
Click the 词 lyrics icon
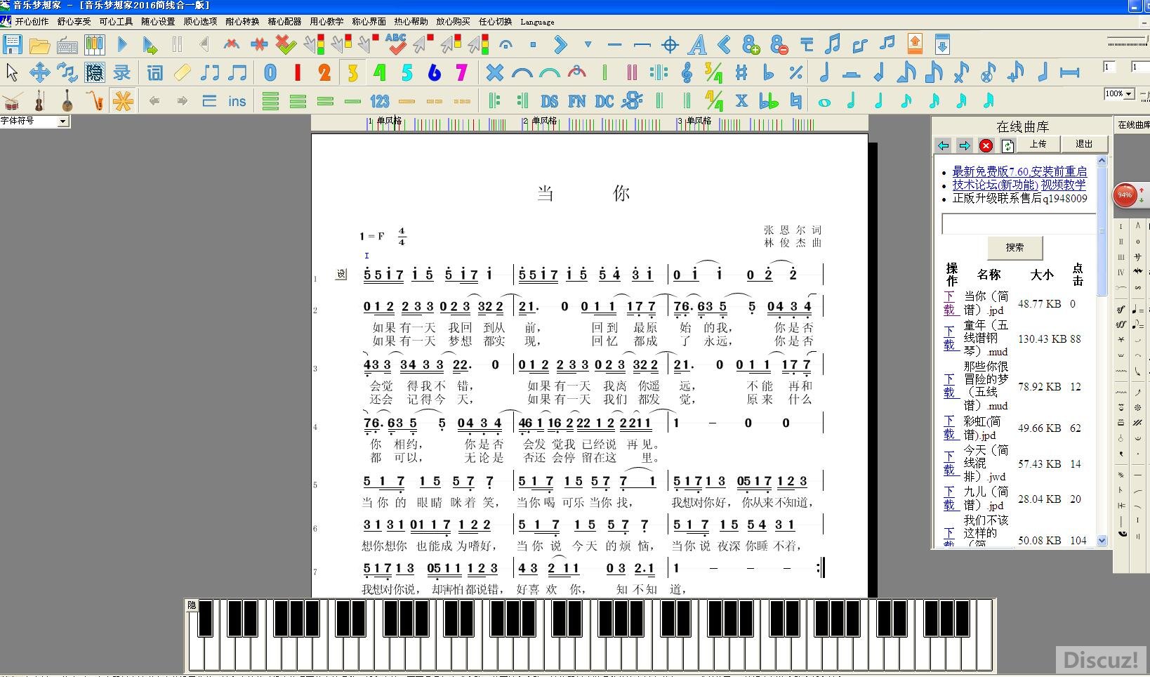click(x=155, y=72)
